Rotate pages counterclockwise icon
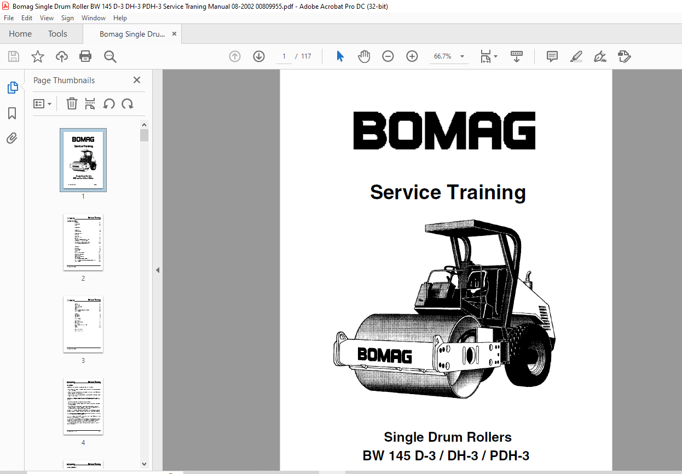Viewport: 682px width, 474px height. pyautogui.click(x=109, y=103)
